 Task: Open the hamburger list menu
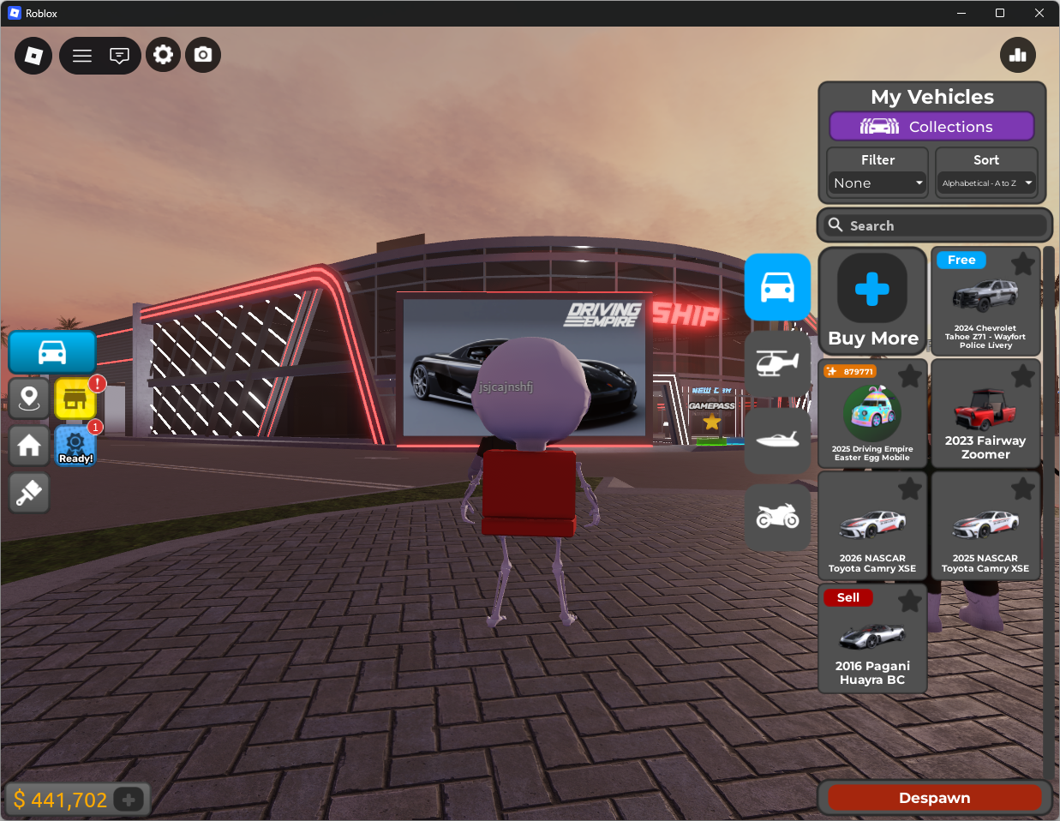coord(82,56)
